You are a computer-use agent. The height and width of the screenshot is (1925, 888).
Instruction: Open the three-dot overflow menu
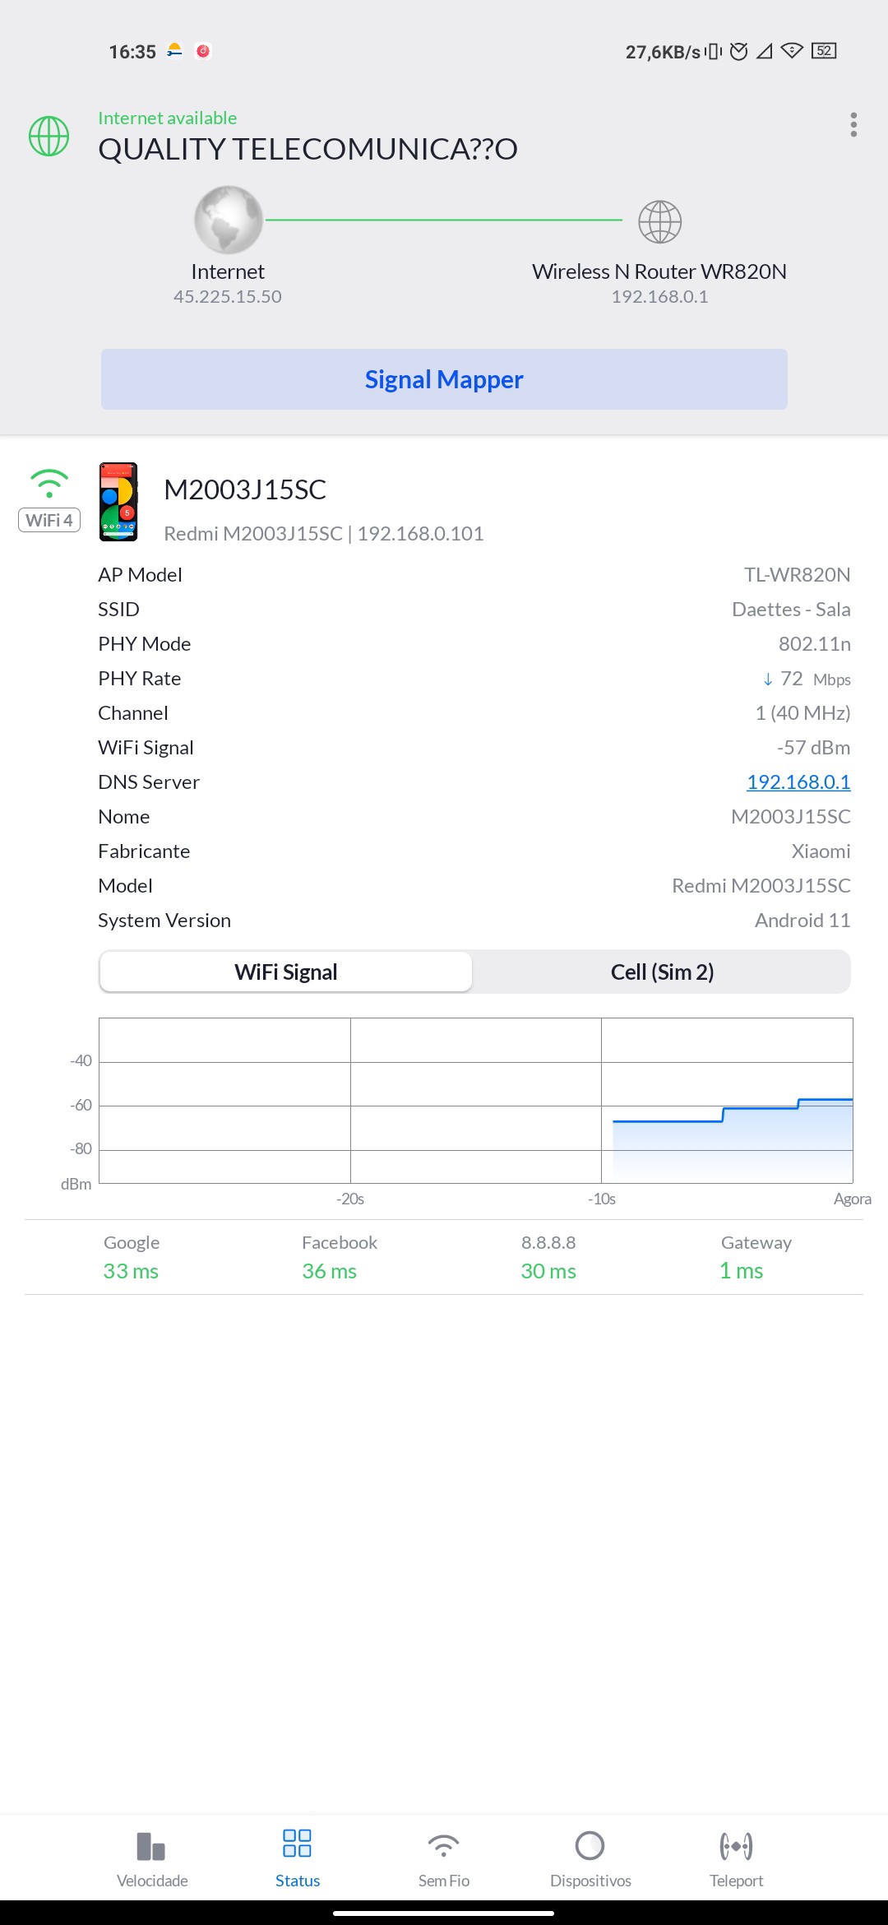click(853, 125)
